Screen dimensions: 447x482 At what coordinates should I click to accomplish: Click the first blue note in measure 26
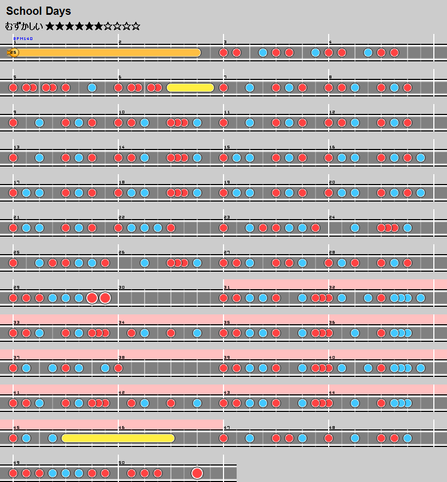pos(145,263)
